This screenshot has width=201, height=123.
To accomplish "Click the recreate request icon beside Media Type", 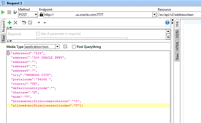I will tap(65, 47).
